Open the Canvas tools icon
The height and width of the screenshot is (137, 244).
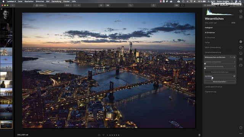pyautogui.click(x=241, y=17)
